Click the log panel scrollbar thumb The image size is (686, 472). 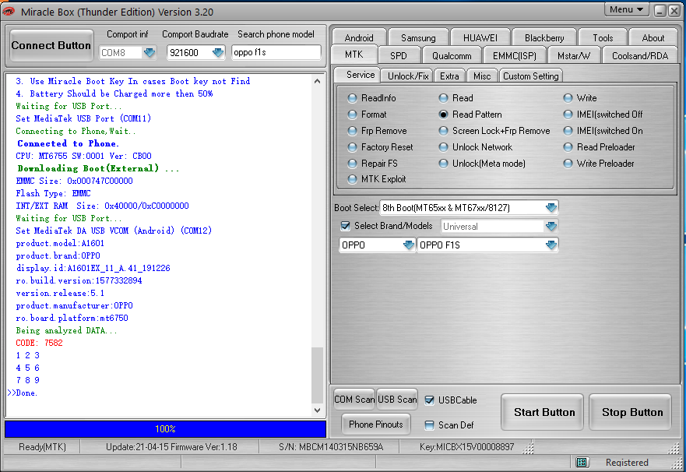(x=317, y=375)
